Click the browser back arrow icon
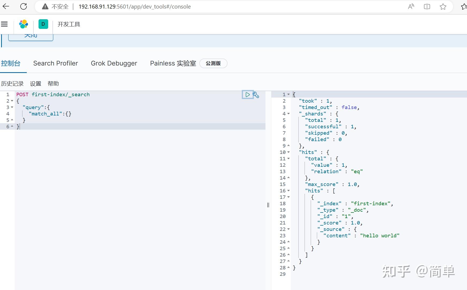This screenshot has width=467, height=290. coord(6,6)
